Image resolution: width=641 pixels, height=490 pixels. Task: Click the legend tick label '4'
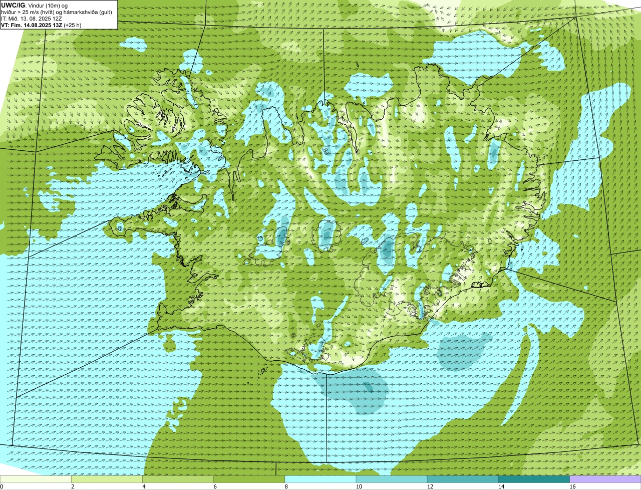(x=144, y=486)
